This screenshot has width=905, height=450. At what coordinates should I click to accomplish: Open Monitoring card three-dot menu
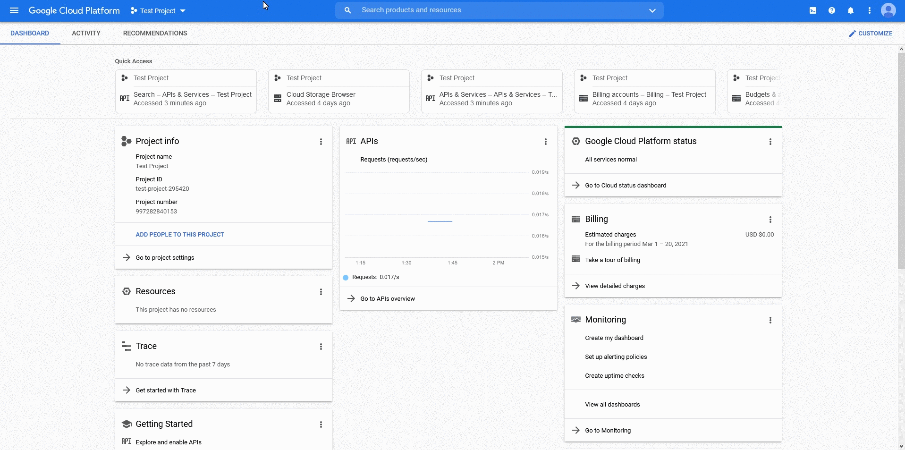click(770, 320)
